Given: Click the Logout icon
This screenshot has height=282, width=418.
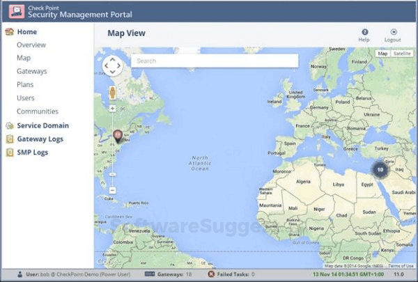Looking at the screenshot, I should pyautogui.click(x=394, y=32).
